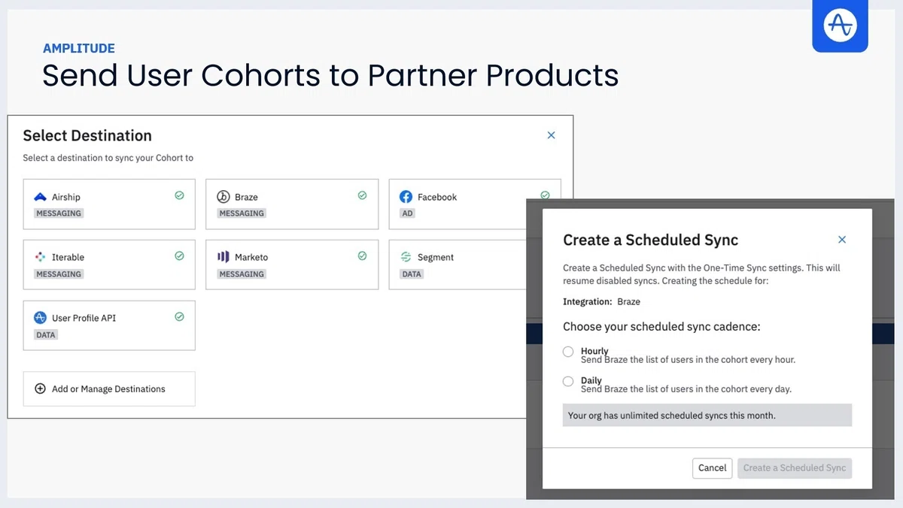Screen dimensions: 903x508
Task: Click the green checkmark on Braze card
Action: 362,195
